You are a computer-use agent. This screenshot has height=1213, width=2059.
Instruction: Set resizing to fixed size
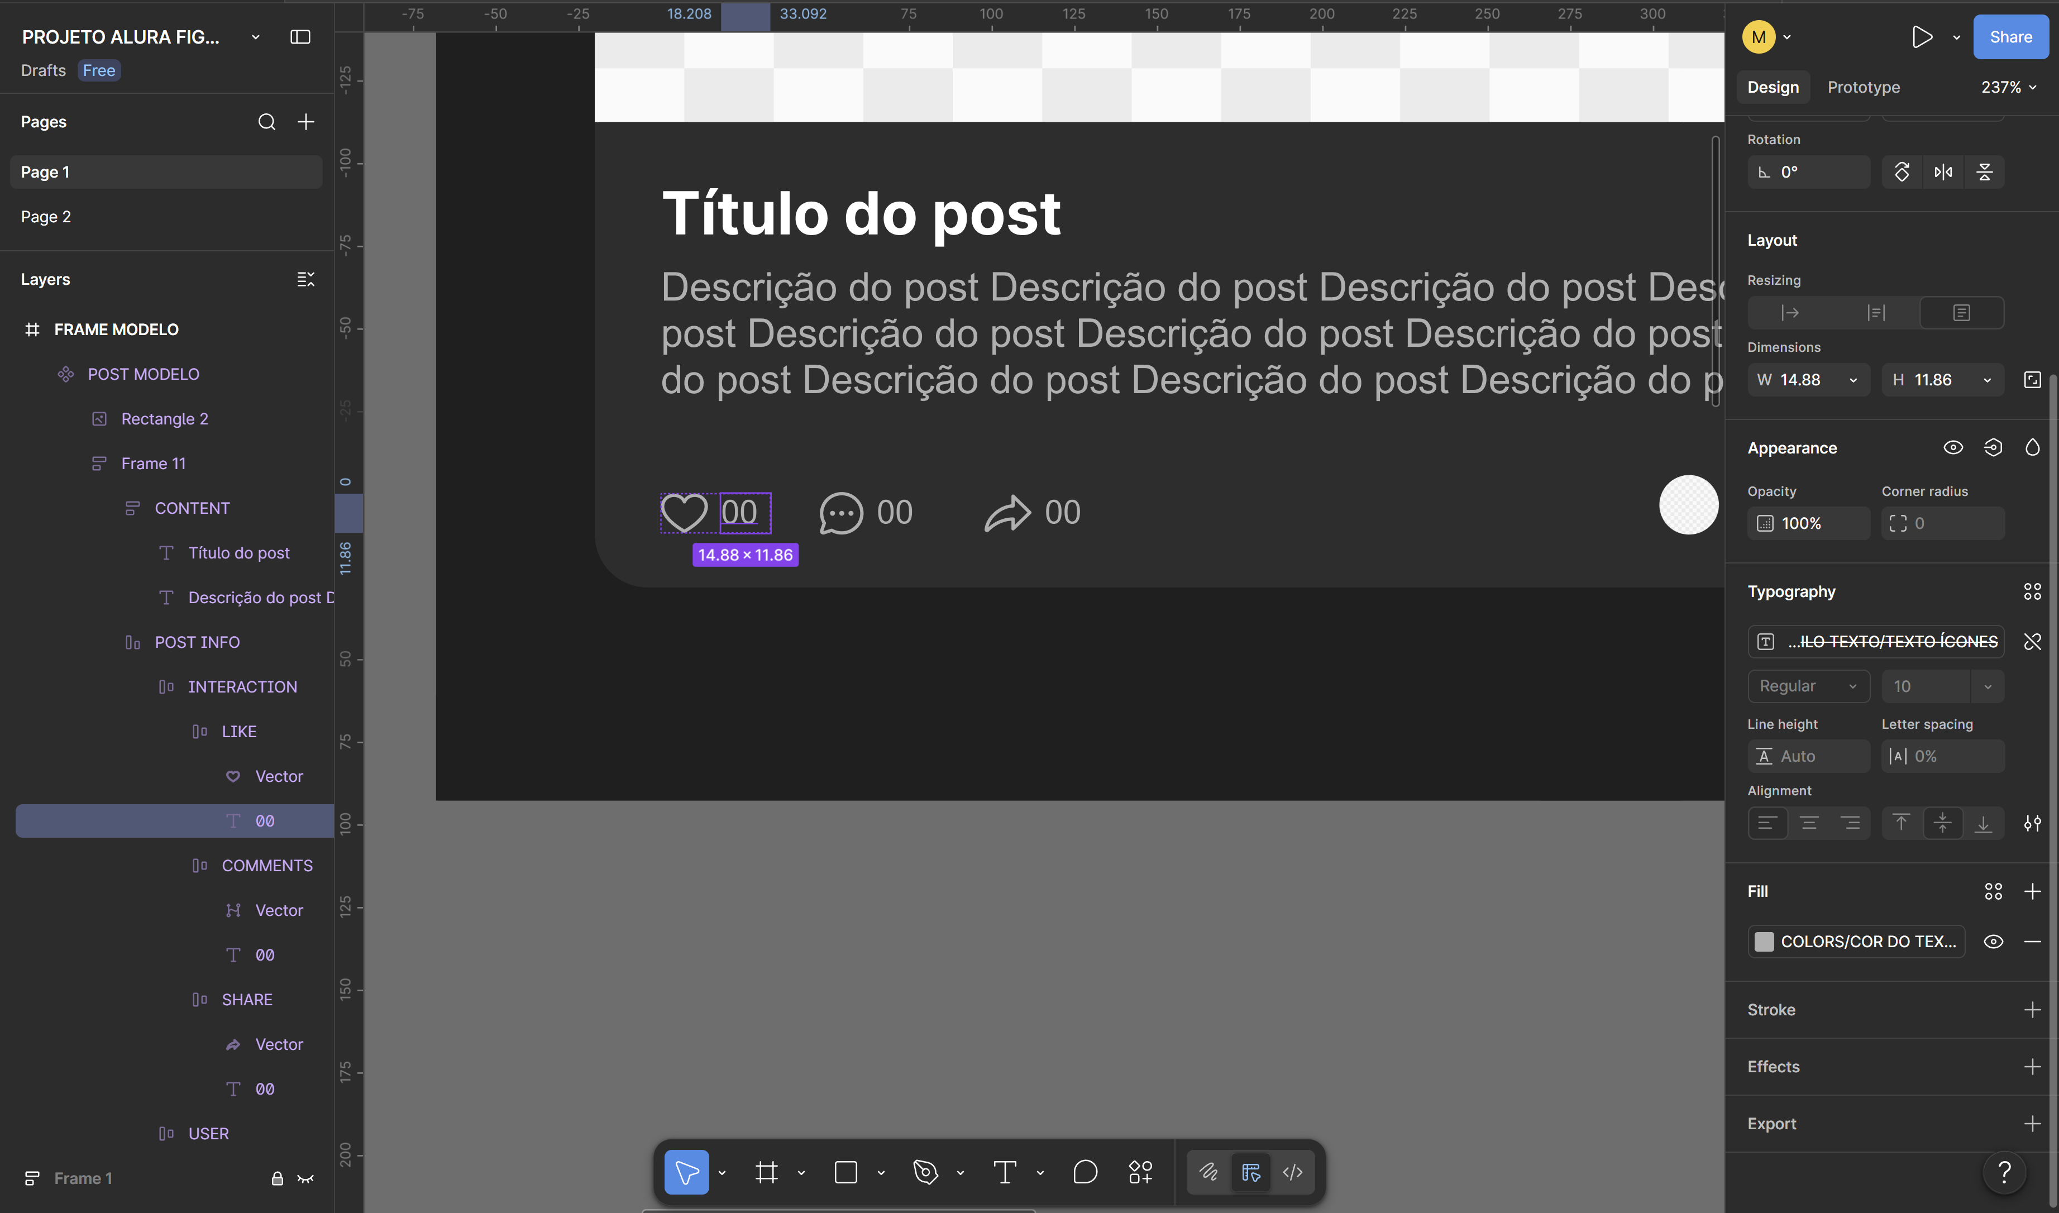[x=1961, y=313]
